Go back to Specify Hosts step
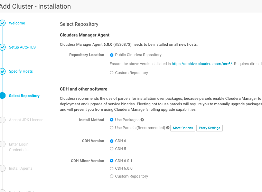This screenshot has height=192, width=262. pos(21,72)
